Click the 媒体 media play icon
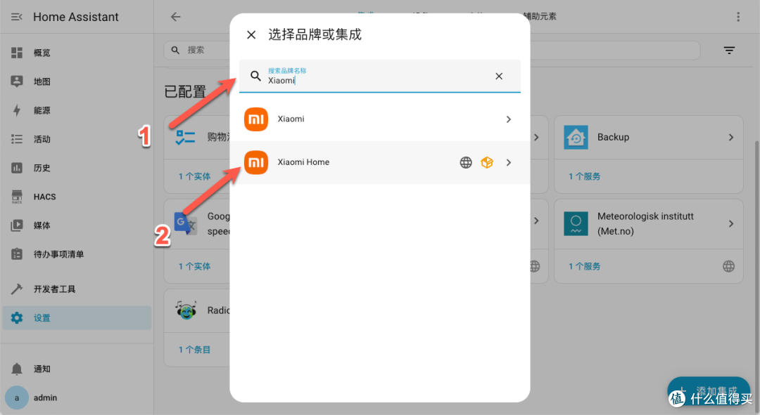 point(17,225)
